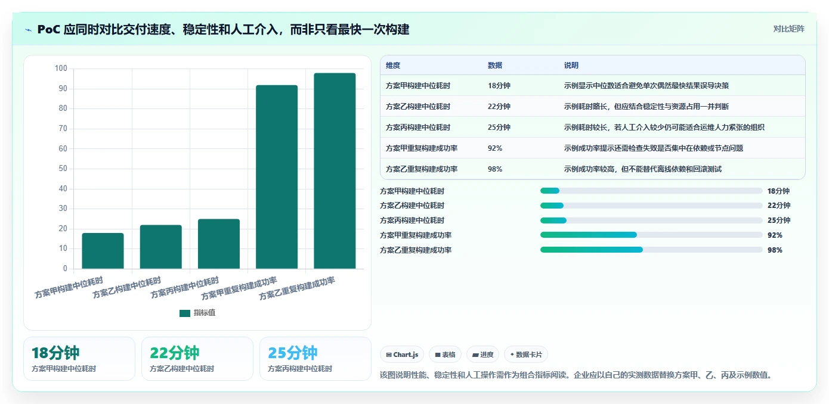This screenshot has width=829, height=404.
Task: Click the 方案甲构建中位耗时 progress bar
Action: click(651, 191)
